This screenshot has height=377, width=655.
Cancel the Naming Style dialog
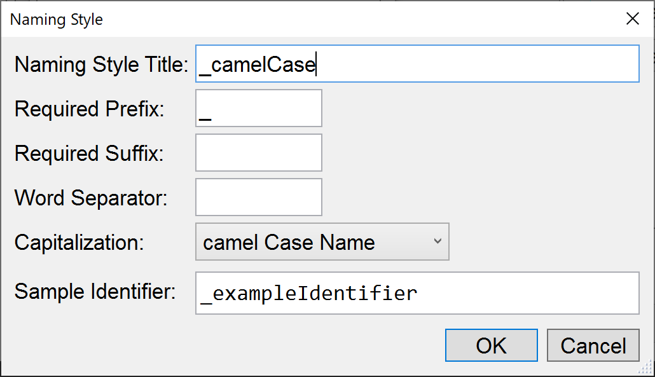(593, 345)
